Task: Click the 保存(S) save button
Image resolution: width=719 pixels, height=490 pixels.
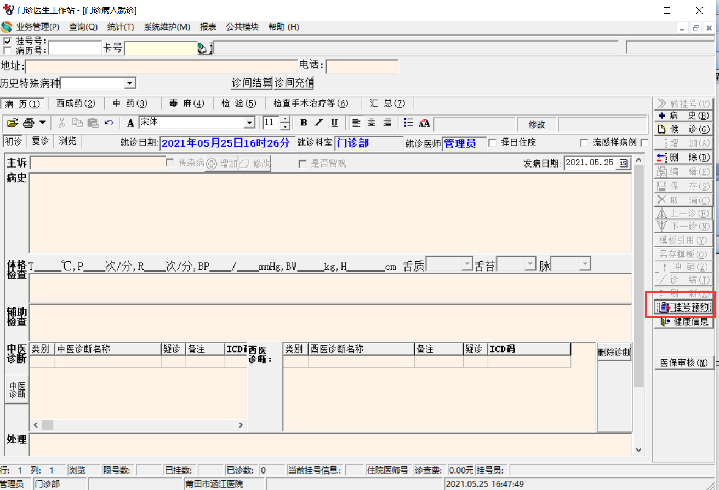Action: [683, 186]
